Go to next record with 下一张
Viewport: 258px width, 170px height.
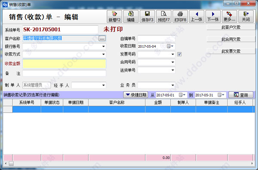tap(213, 16)
